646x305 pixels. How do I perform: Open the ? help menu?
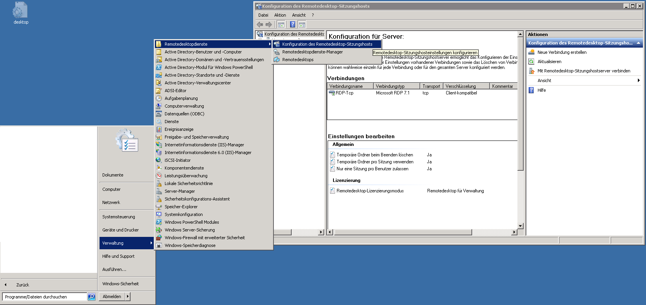[313, 15]
